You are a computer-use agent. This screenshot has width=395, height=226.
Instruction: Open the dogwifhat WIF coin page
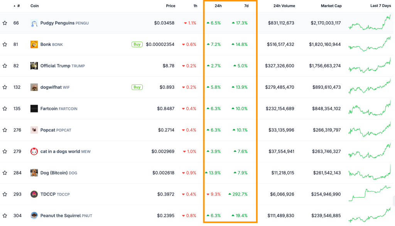coord(55,87)
